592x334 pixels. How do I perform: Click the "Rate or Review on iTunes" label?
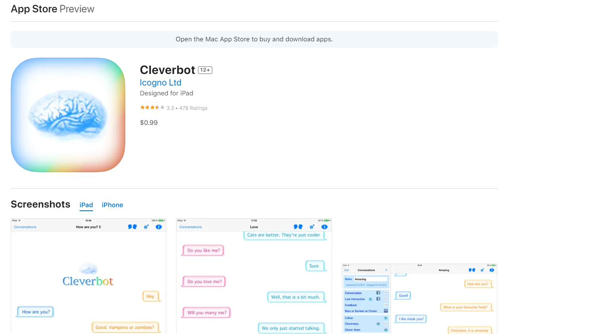(361, 311)
